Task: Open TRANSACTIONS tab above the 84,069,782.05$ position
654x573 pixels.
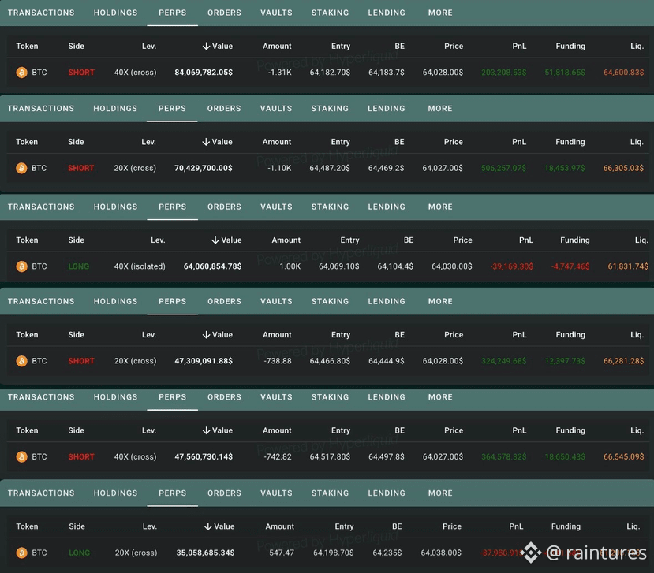Action: (41, 13)
